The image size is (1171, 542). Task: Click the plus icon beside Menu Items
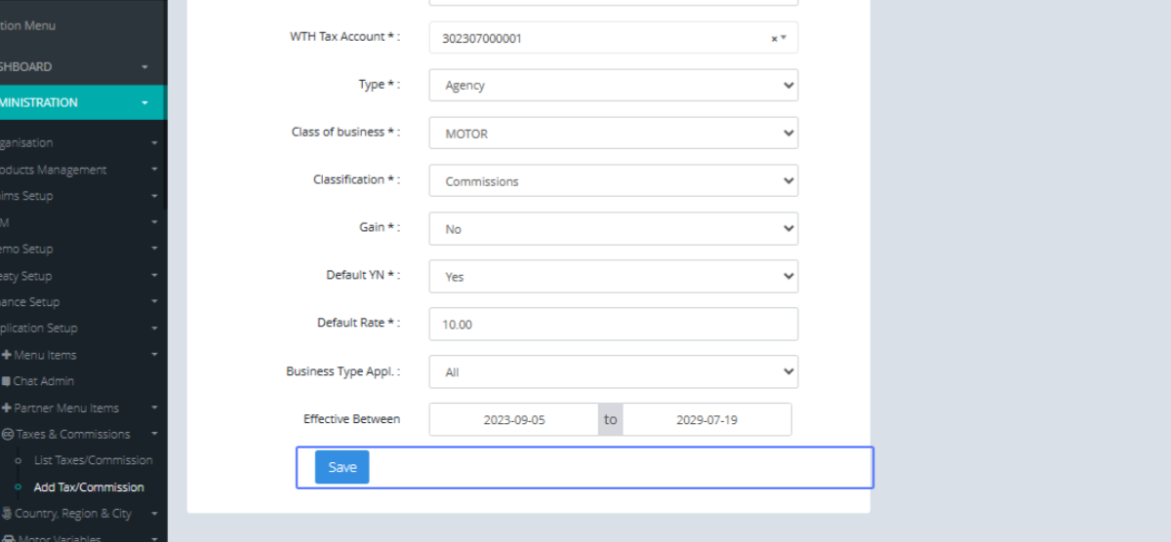point(7,355)
